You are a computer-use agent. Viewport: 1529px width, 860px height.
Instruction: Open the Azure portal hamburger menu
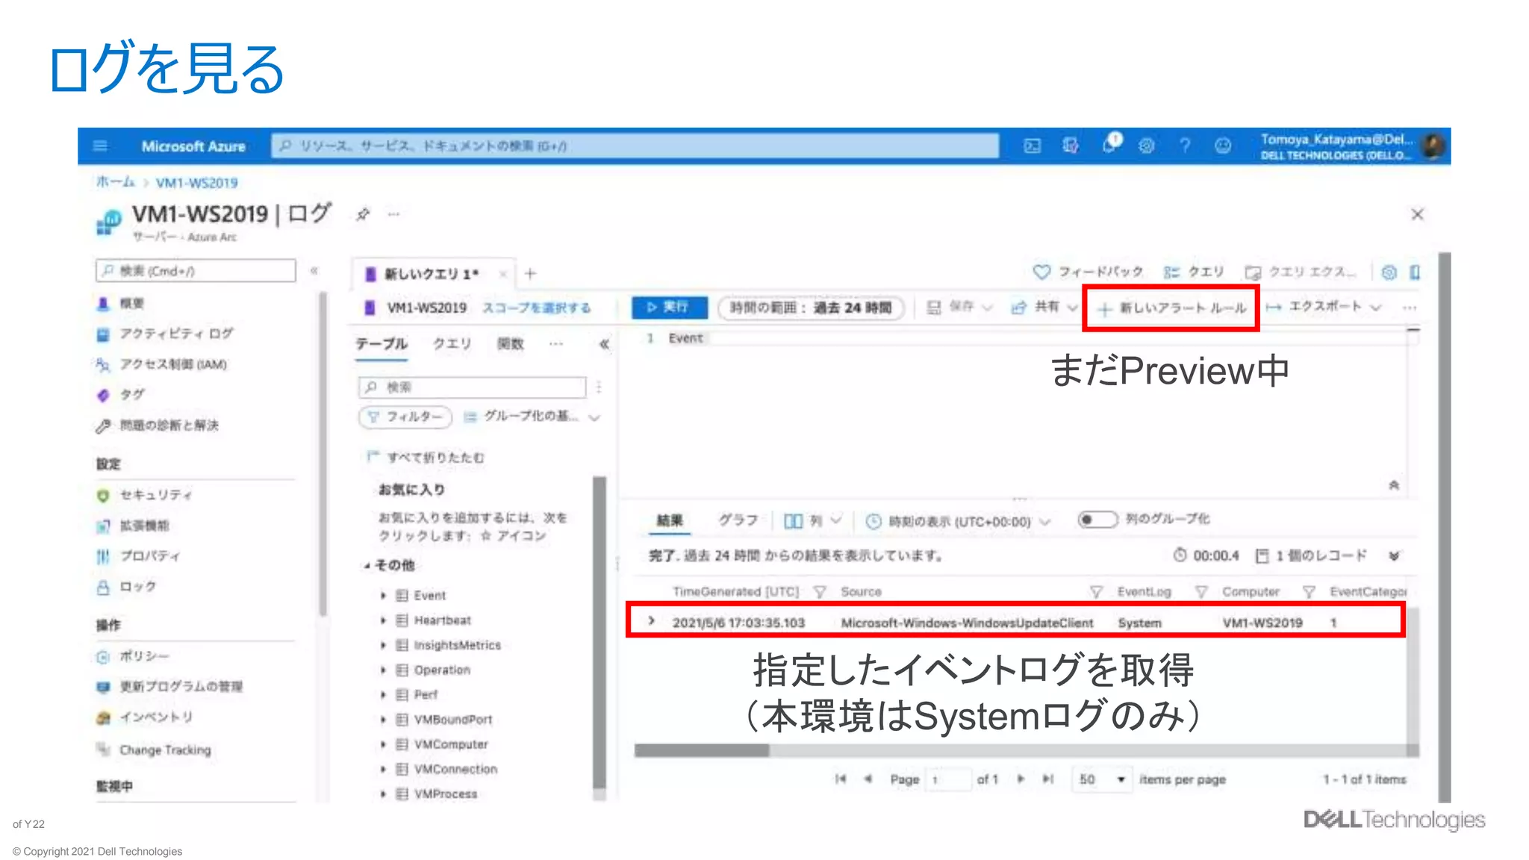point(100,146)
